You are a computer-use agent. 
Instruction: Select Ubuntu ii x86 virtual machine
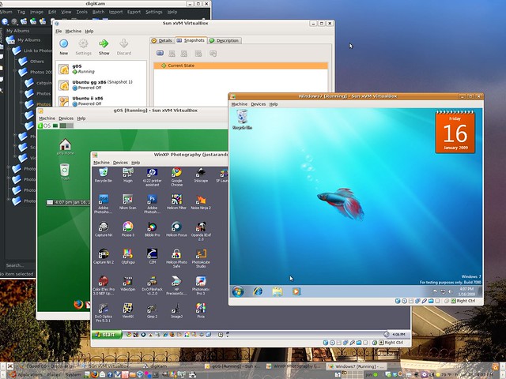tap(101, 100)
